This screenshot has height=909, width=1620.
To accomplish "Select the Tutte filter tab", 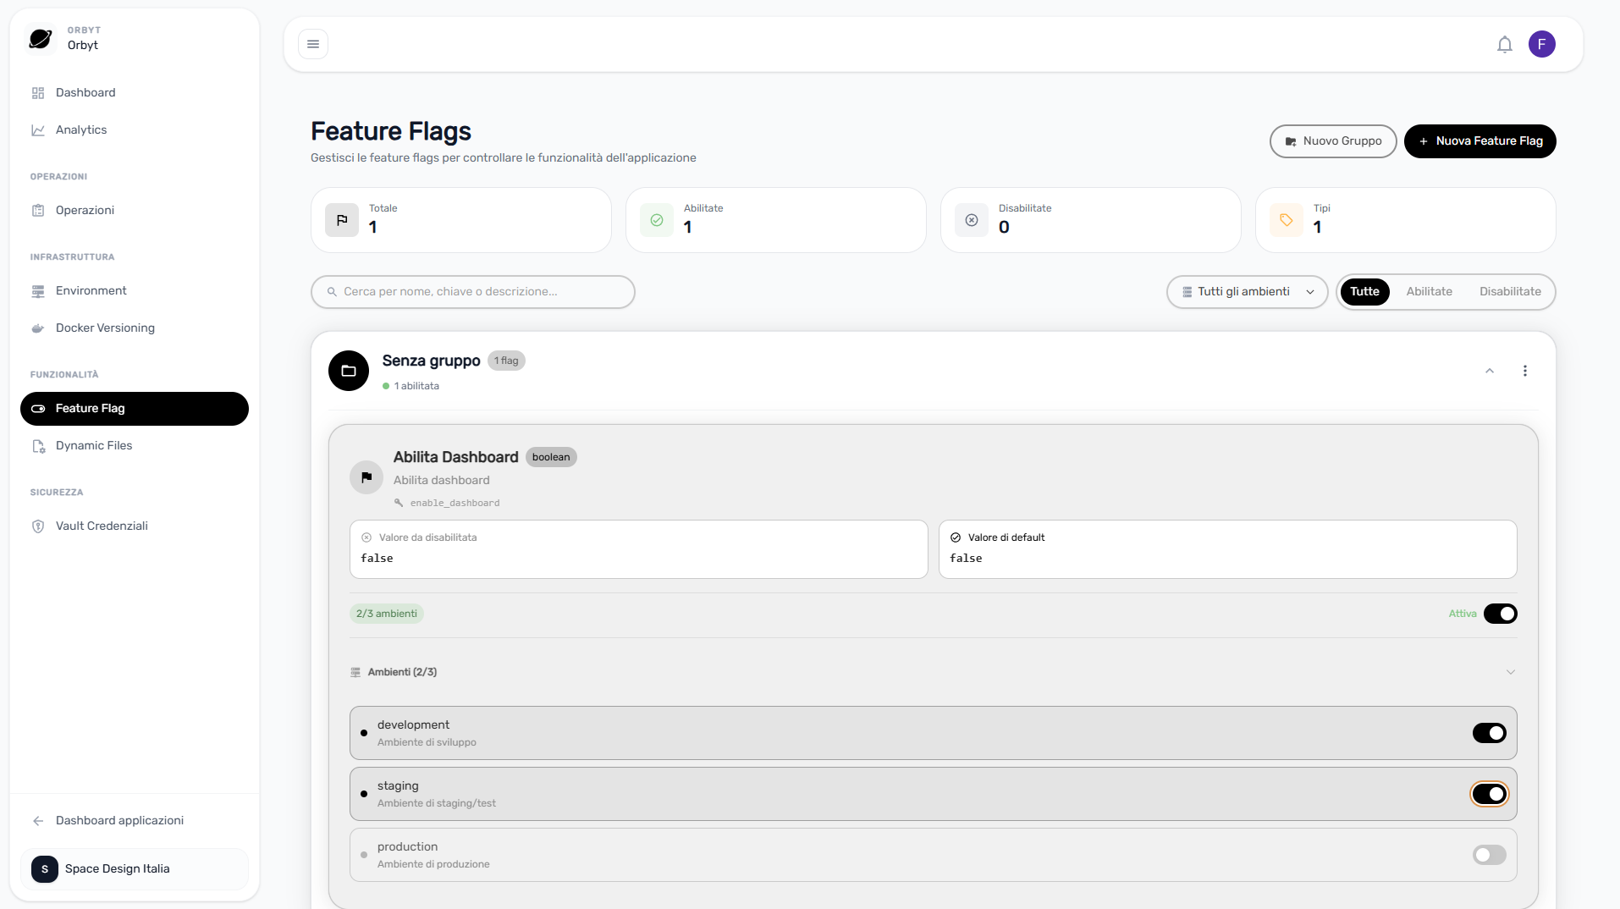I will click(x=1364, y=292).
